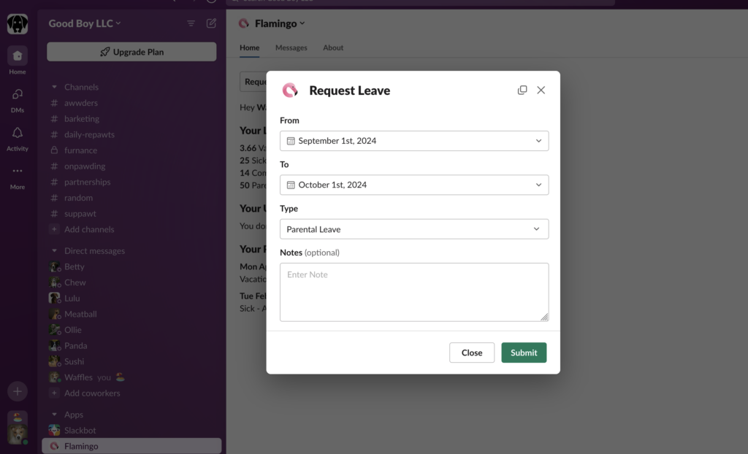The height and width of the screenshot is (454, 748).
Task: Submit the leave request
Action: [x=523, y=353]
